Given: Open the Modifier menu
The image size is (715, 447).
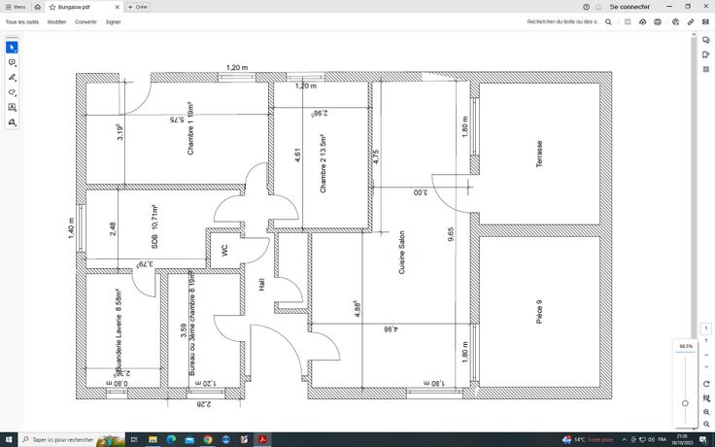Looking at the screenshot, I should (56, 21).
